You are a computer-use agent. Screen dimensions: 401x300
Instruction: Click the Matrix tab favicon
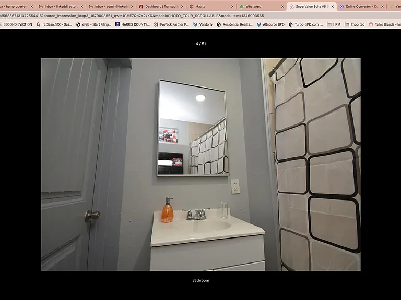pos(191,7)
